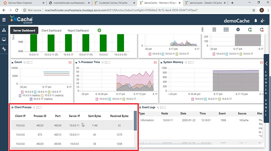Image resolution: width=271 pixels, height=151 pixels.
Task: Open the hamburger navigation menu
Action: pyautogui.click(x=4, y=20)
